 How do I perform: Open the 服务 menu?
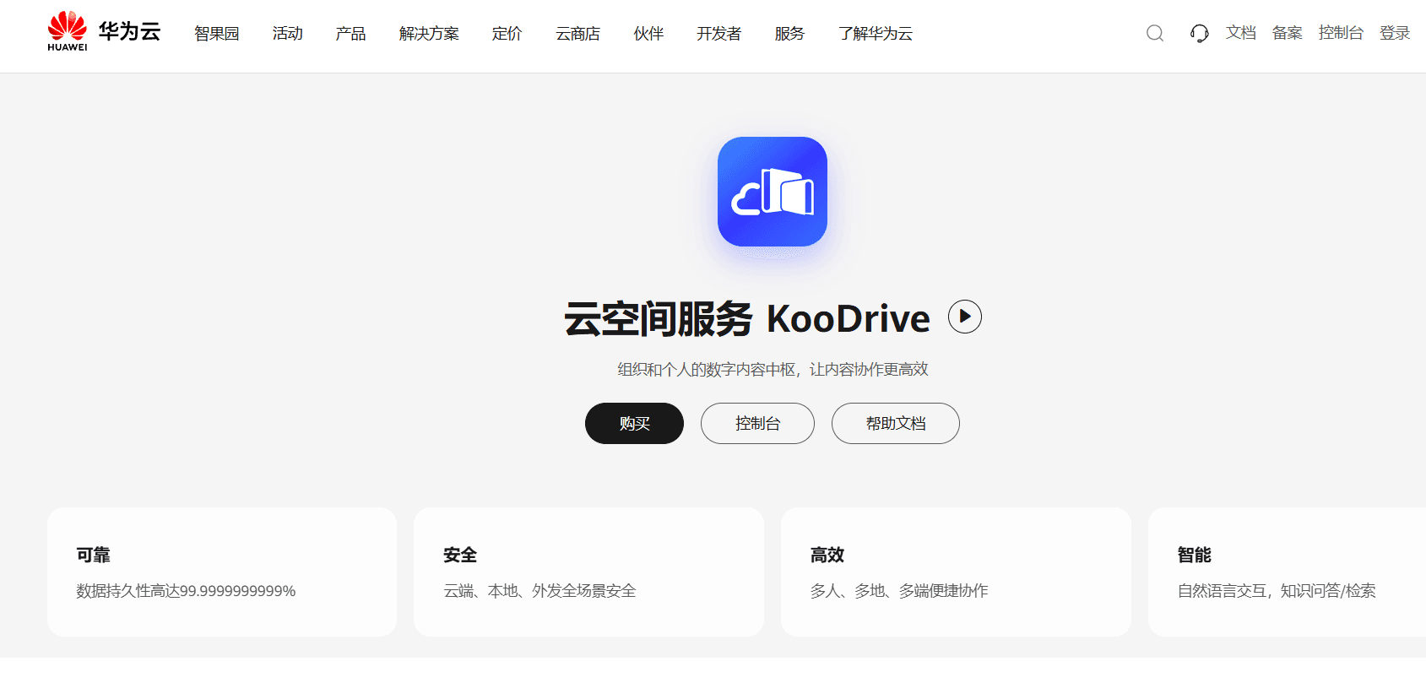pos(789,34)
